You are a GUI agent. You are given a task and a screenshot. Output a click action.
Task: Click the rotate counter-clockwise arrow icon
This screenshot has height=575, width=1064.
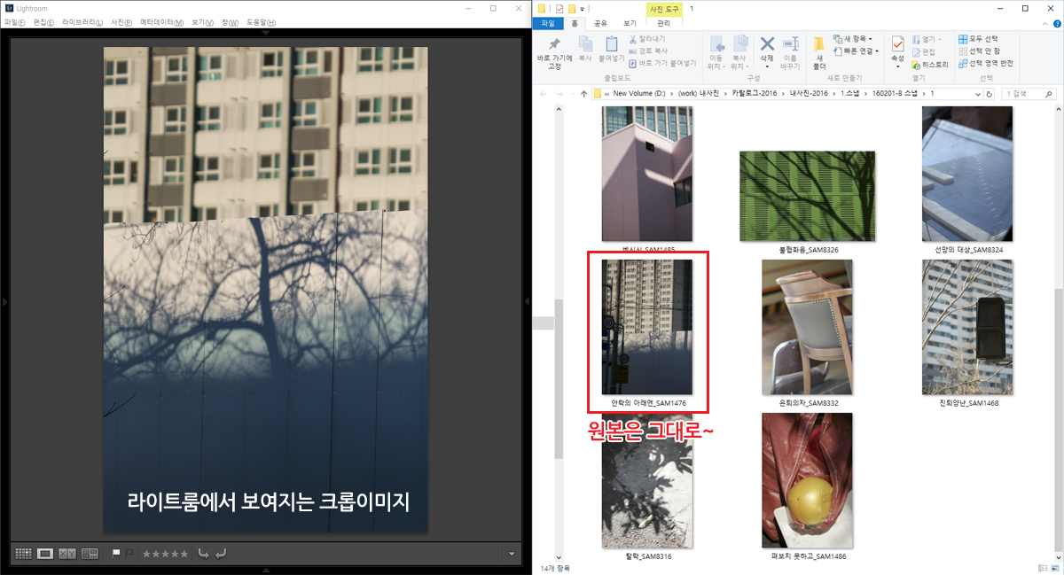[x=203, y=554]
